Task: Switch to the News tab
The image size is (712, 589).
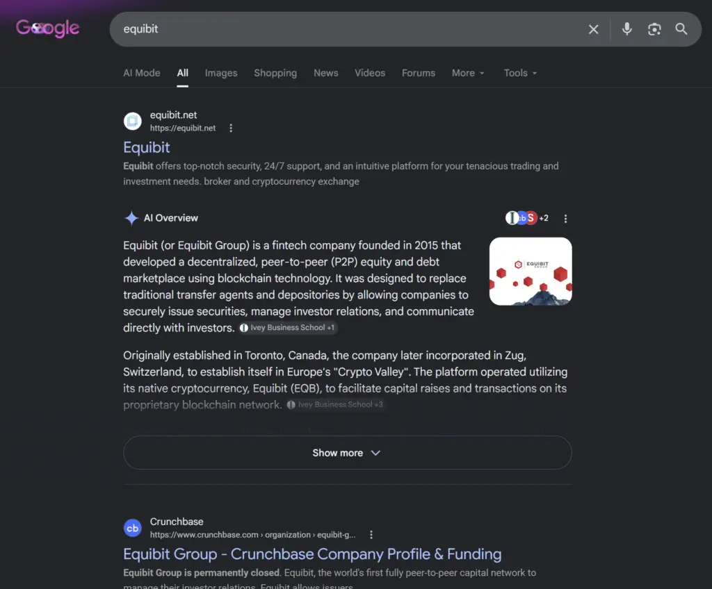Action: coord(326,73)
